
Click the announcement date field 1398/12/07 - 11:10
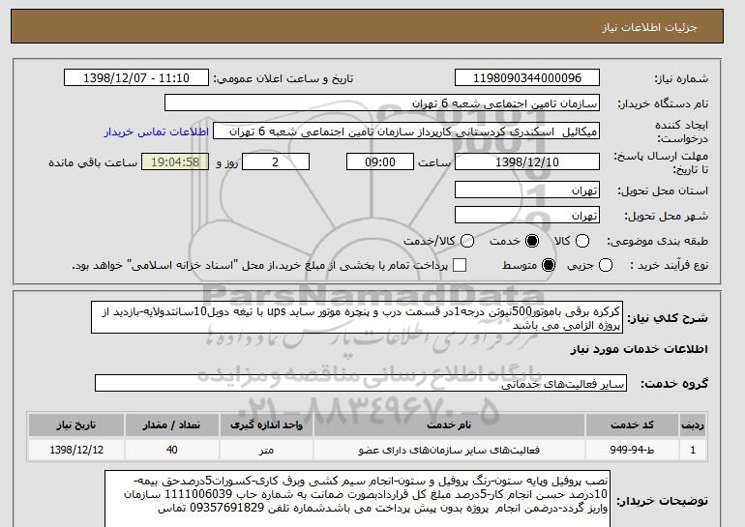tap(136, 78)
